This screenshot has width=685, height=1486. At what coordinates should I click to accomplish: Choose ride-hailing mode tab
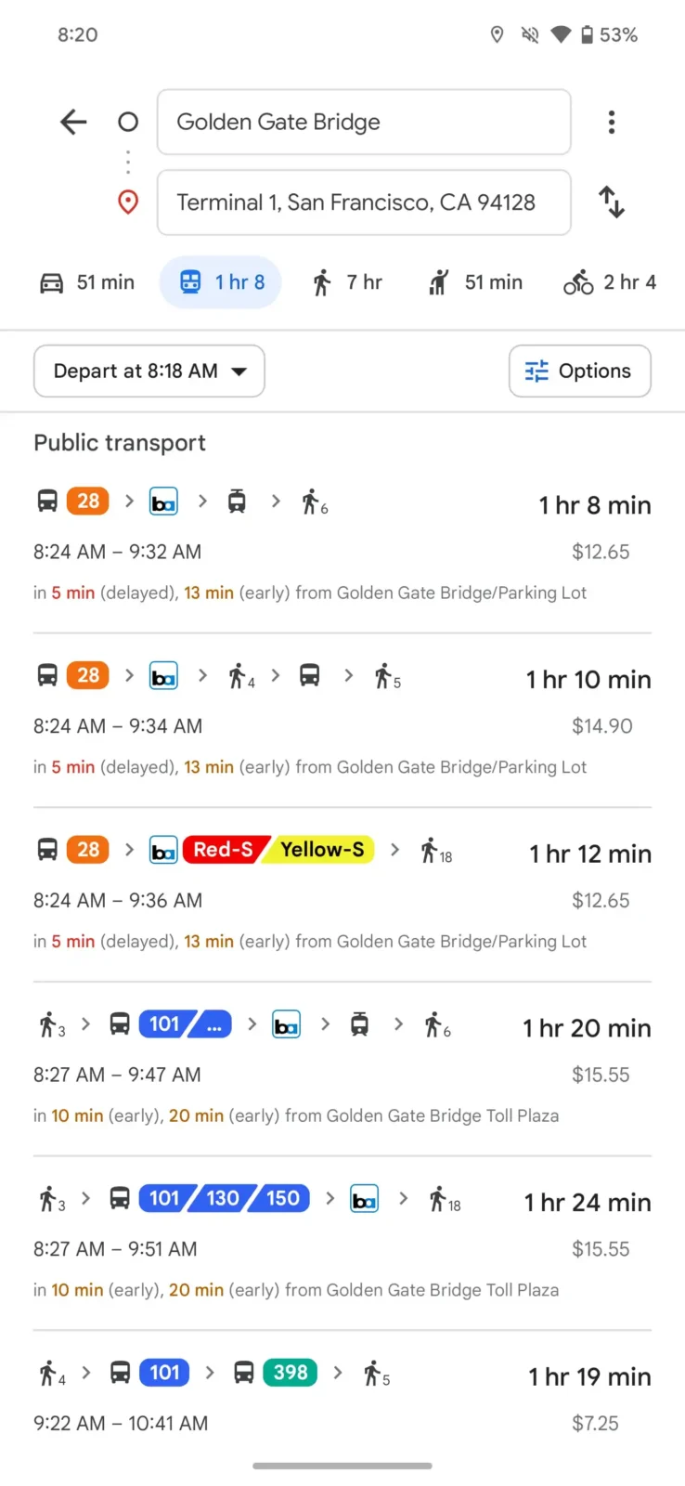(x=475, y=282)
